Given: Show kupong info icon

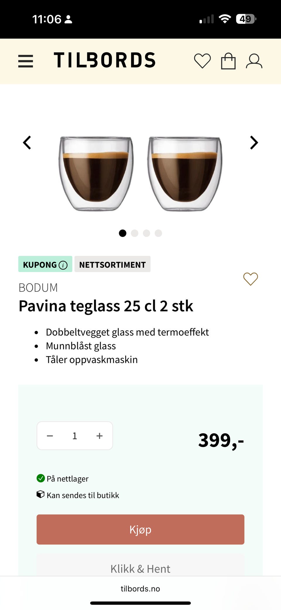Looking at the screenshot, I should [x=63, y=265].
